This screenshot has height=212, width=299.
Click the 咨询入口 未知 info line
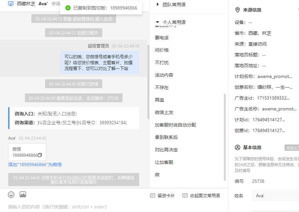pyautogui.click(x=46, y=114)
